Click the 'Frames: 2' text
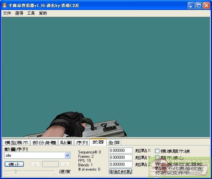This screenshot has height=179, width=212. click(86, 156)
